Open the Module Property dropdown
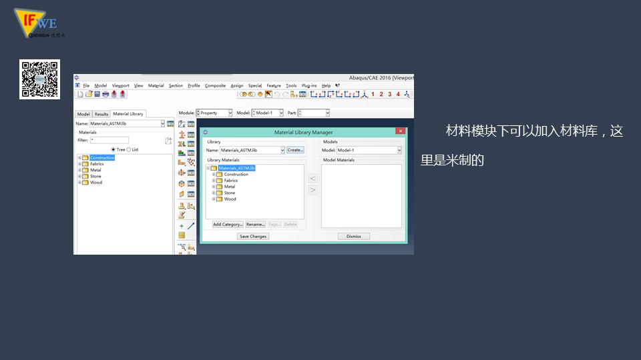Viewport: 641px width, 360px height. tap(230, 113)
